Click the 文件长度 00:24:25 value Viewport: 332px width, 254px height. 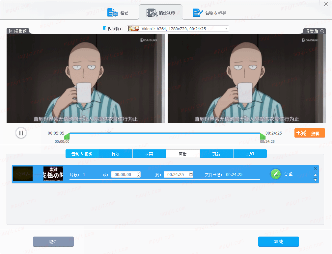pyautogui.click(x=234, y=175)
